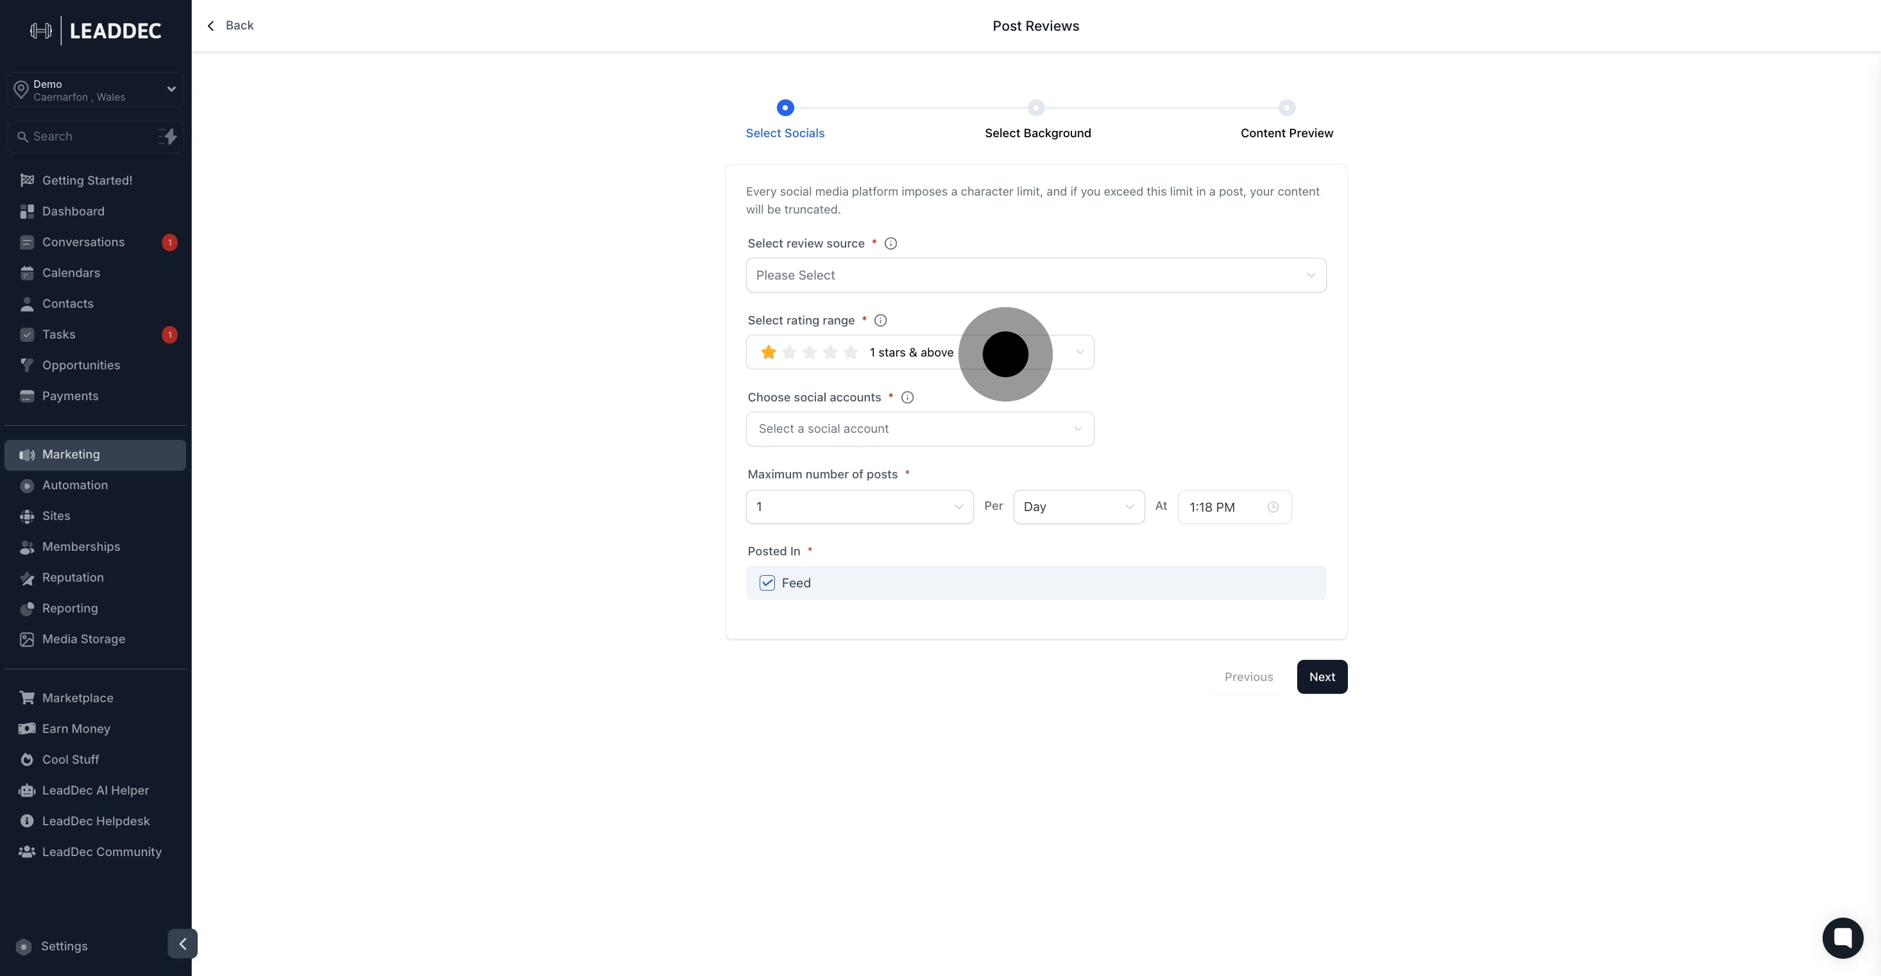Viewport: 1881px width, 976px height.
Task: Click the Opportunities funnel icon
Action: coord(27,365)
